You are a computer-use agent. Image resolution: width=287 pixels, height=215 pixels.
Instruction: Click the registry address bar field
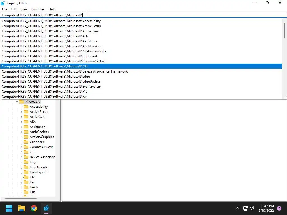tap(143, 15)
